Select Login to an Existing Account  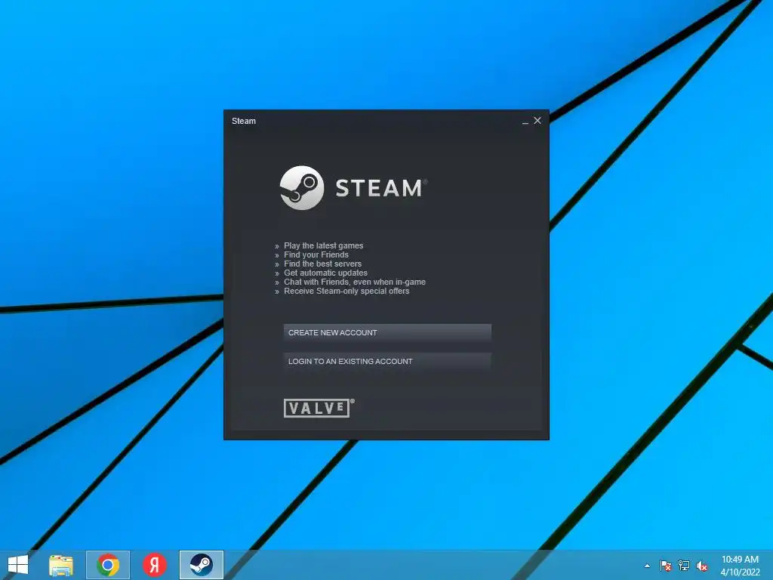point(387,362)
